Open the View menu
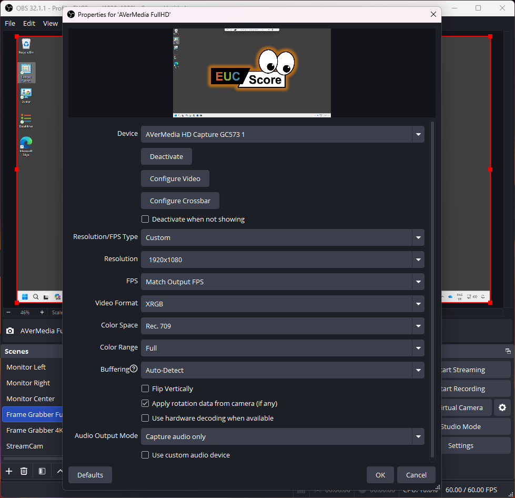Screen dimensions: 515x498 pos(51,23)
